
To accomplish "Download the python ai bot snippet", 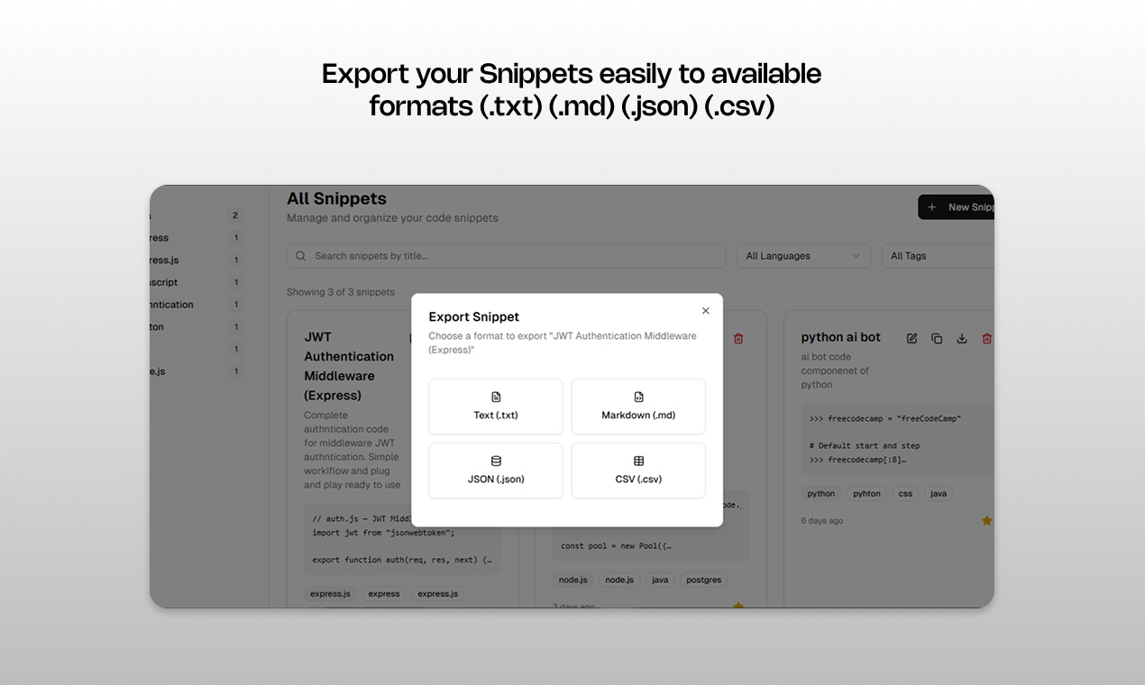I will [x=962, y=339].
